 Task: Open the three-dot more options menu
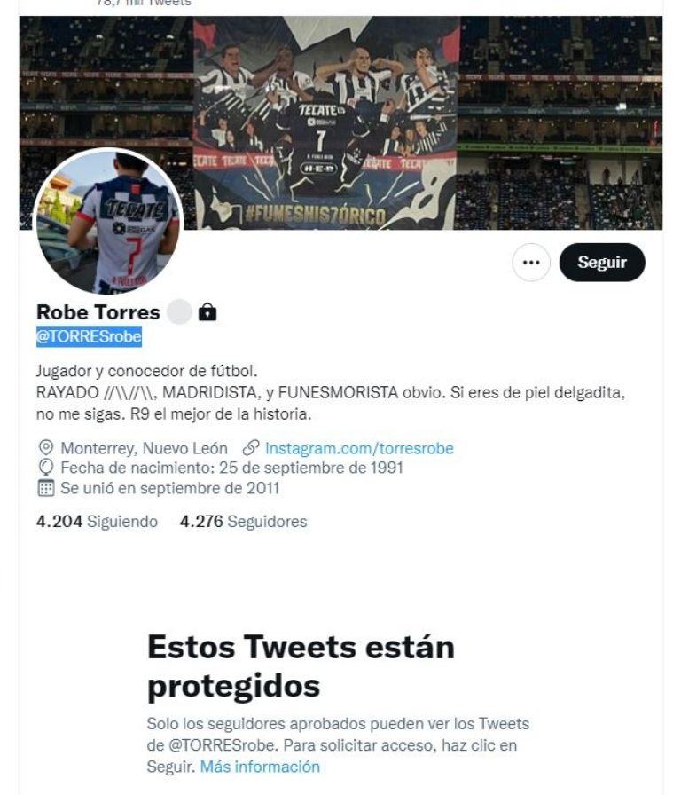coord(531,262)
